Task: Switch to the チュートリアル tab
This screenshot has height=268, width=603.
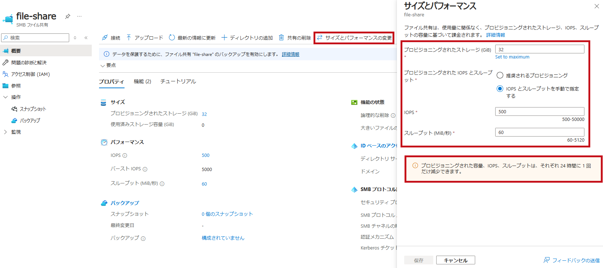Action: (178, 81)
